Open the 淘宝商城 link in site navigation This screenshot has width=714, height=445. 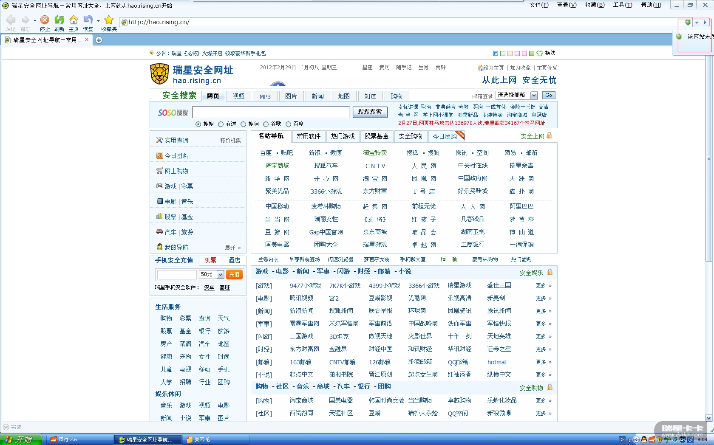(x=277, y=166)
